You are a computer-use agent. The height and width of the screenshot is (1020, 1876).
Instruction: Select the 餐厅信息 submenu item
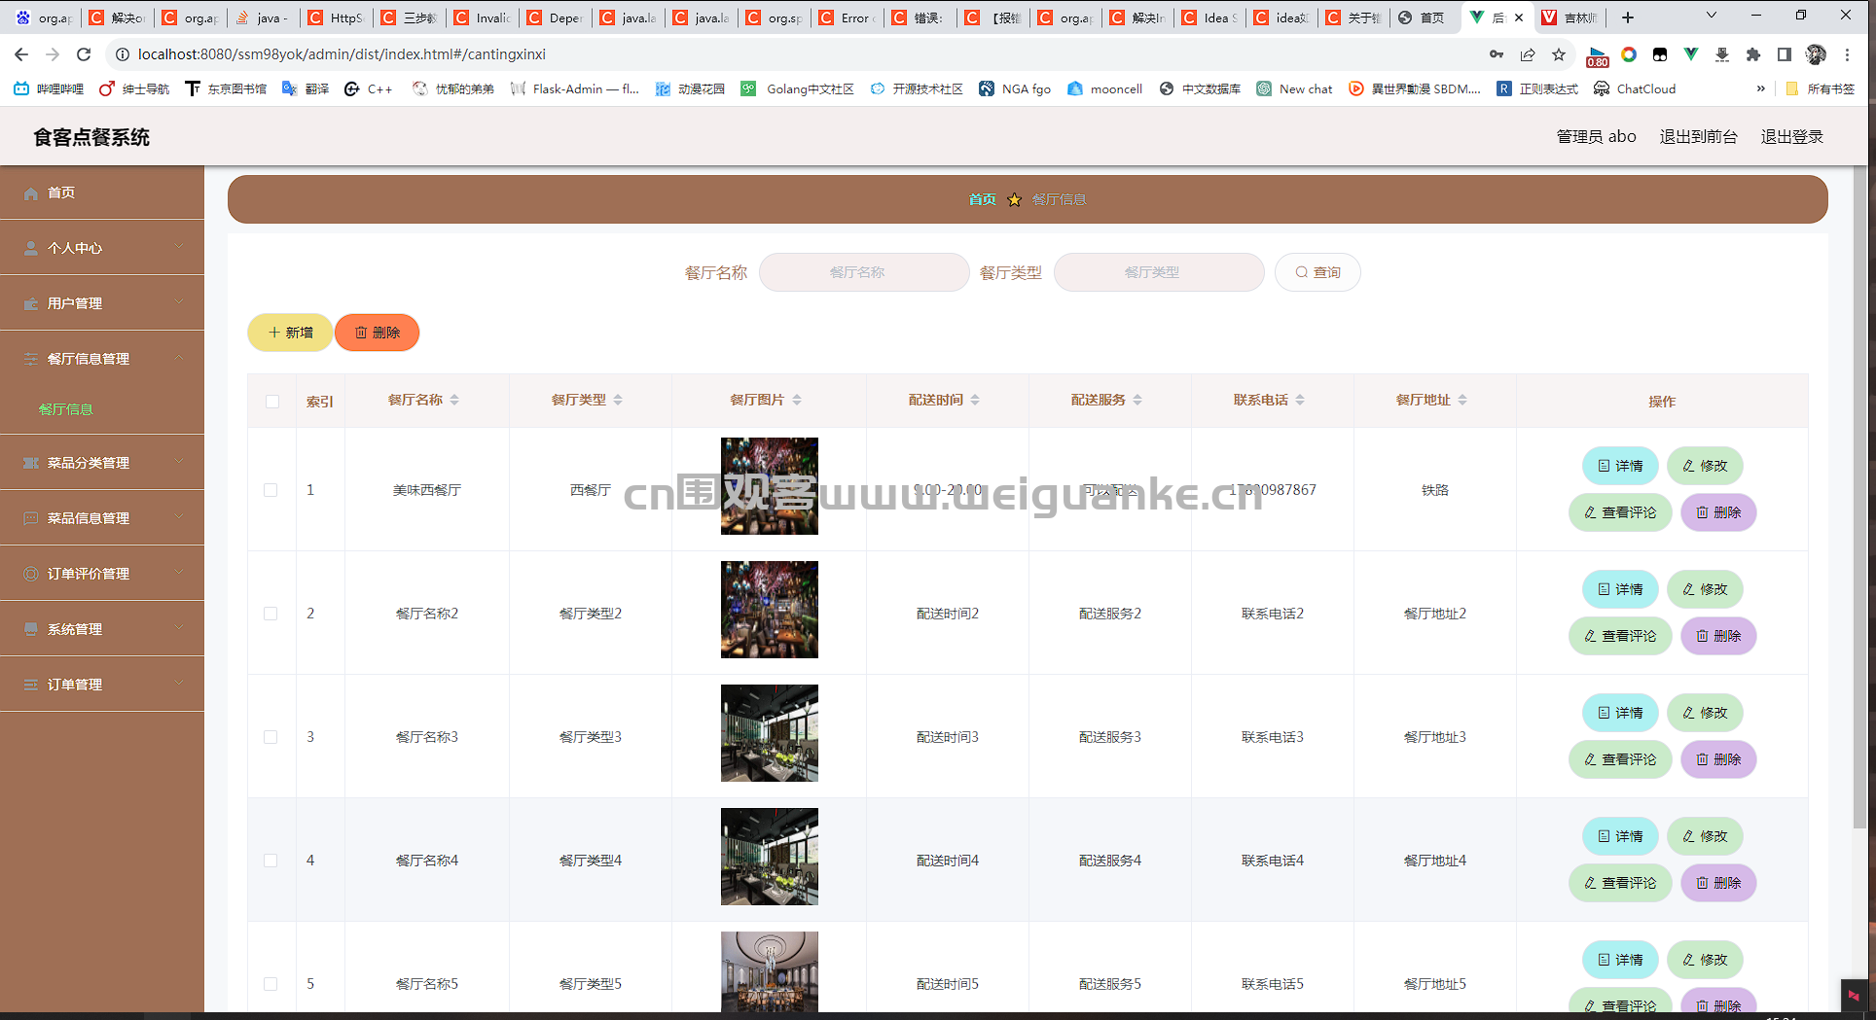pyautogui.click(x=66, y=409)
